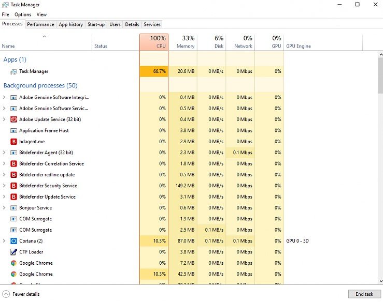The height and width of the screenshot is (302, 383).
Task: Click the Apps (1) group heading
Action: [x=15, y=59]
